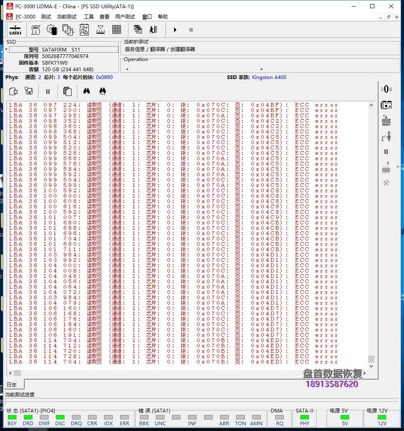Screen dimensions: 404x431
Task: Click the copy pages icon in log toolbar
Action: [67, 91]
